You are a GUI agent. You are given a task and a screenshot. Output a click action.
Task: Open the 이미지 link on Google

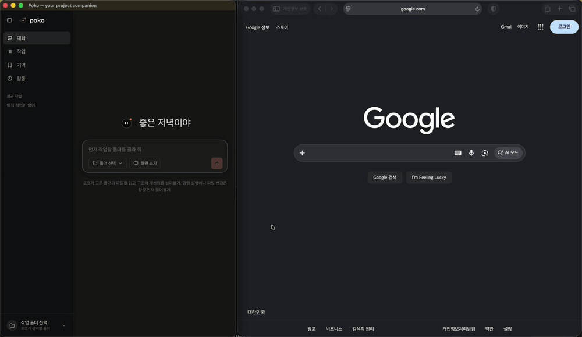(523, 27)
